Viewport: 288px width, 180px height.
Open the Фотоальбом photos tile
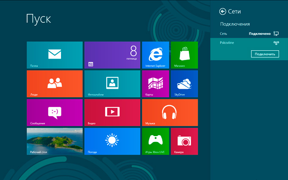[112, 84]
